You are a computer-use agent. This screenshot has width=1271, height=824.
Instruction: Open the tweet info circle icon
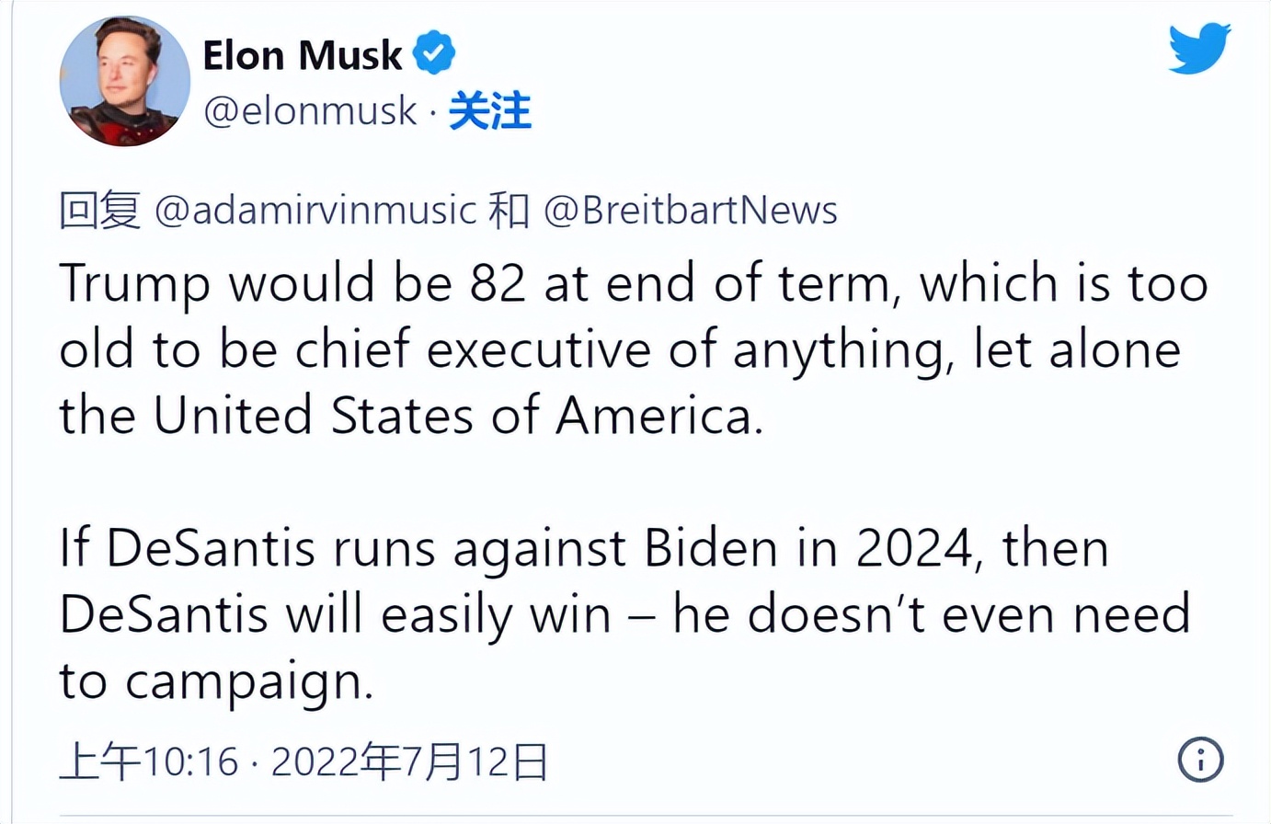pyautogui.click(x=1200, y=760)
